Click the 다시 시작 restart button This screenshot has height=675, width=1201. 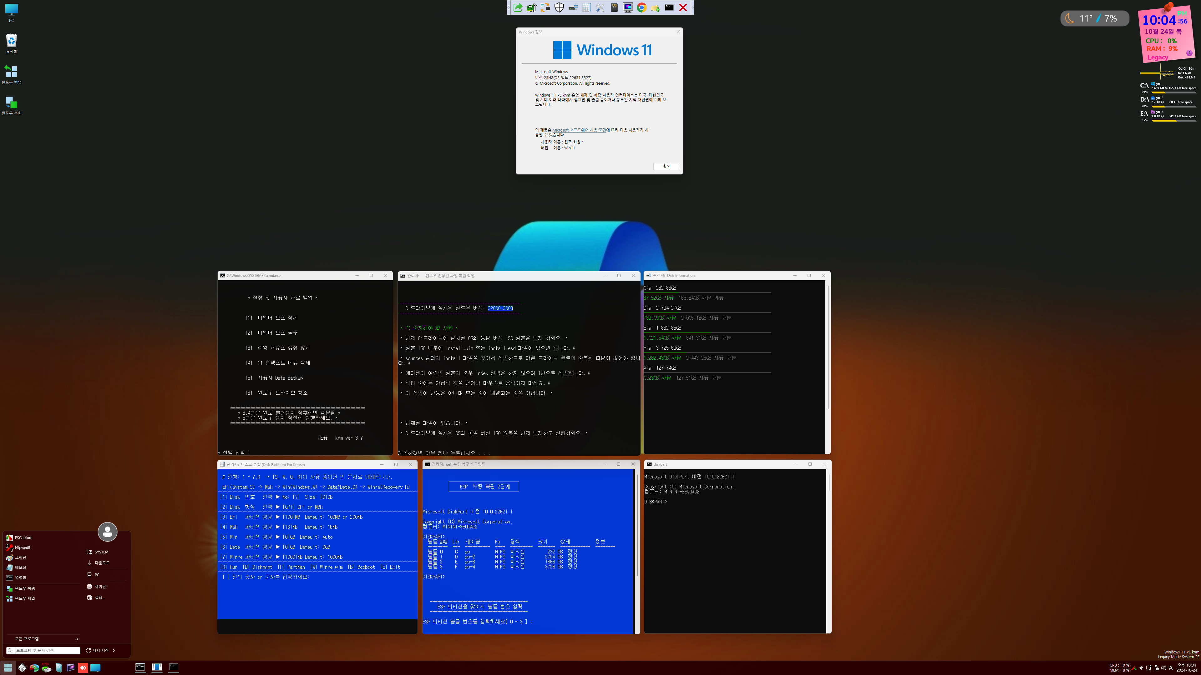(x=97, y=650)
